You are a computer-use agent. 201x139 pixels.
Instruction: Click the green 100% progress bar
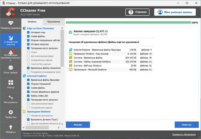point(128,22)
